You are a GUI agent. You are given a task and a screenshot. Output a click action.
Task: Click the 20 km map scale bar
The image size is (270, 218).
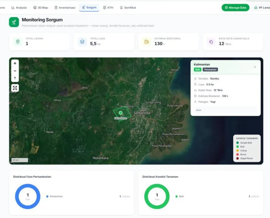tap(20, 160)
